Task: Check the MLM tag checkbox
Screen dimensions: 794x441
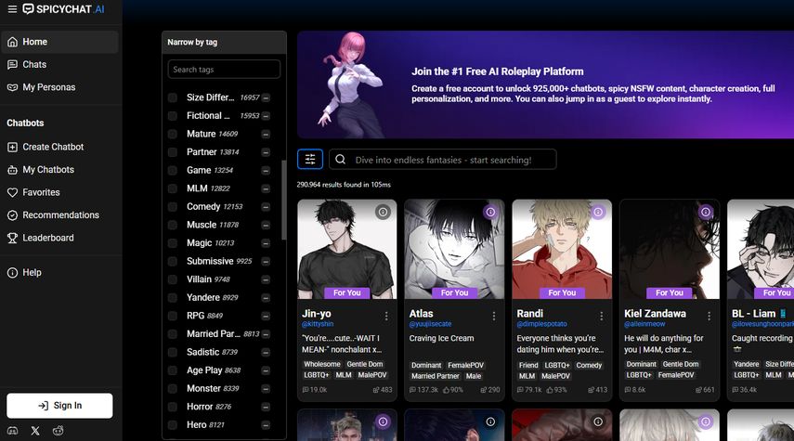Action: (173, 188)
